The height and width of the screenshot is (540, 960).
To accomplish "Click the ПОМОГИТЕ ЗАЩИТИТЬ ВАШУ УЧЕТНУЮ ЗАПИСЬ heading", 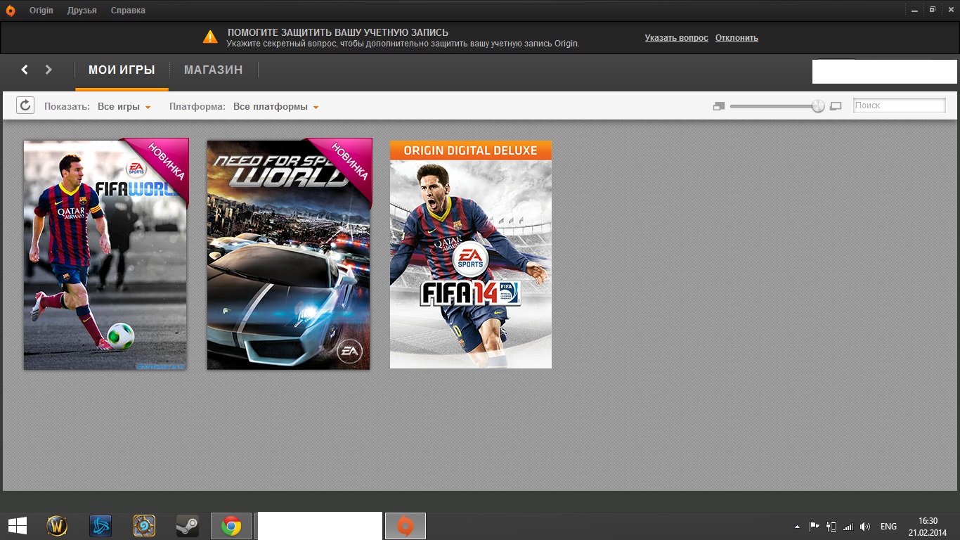I will [338, 32].
